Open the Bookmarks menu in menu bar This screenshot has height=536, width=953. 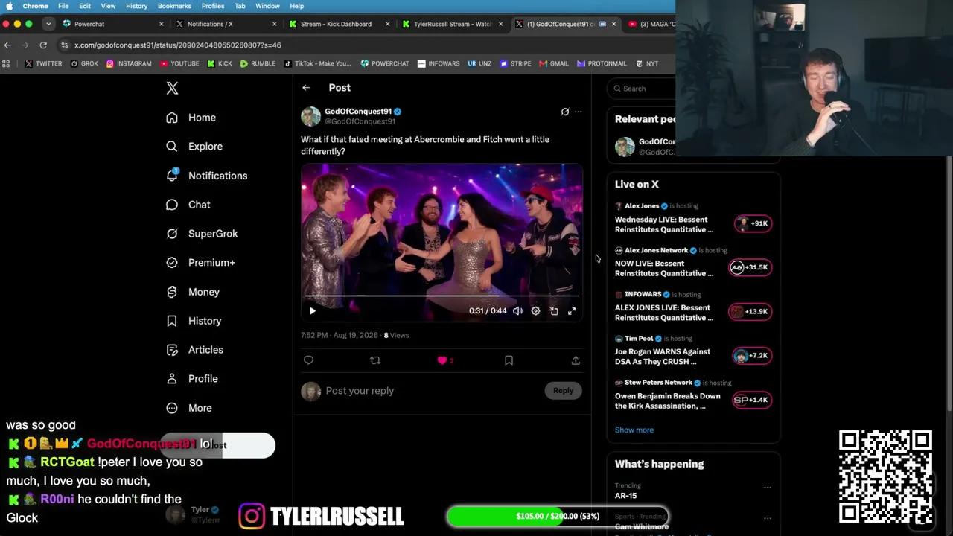[174, 6]
